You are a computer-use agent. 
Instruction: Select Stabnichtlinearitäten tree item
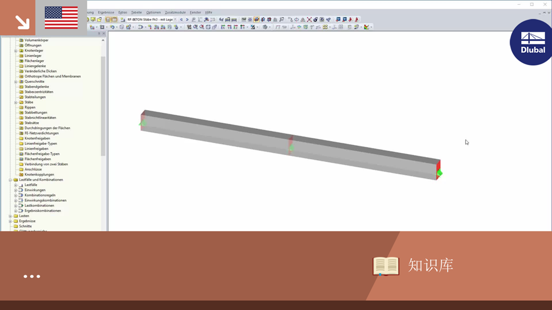(40, 118)
